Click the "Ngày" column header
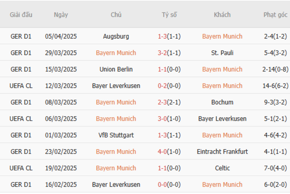The image size is (290, 194). [61, 15]
